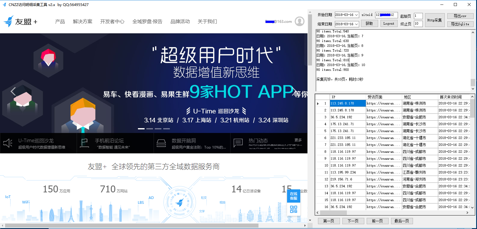Open the 产品 menu

coord(60,22)
